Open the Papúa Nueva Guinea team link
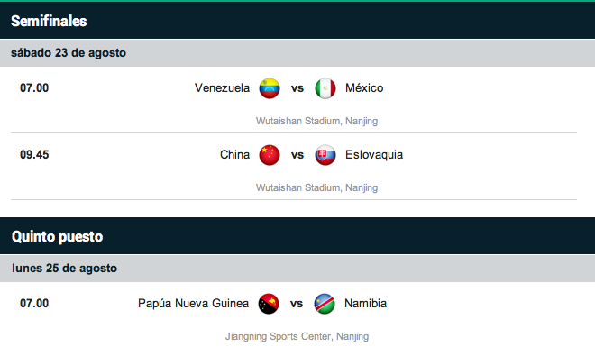The height and width of the screenshot is (356, 595). [x=193, y=304]
